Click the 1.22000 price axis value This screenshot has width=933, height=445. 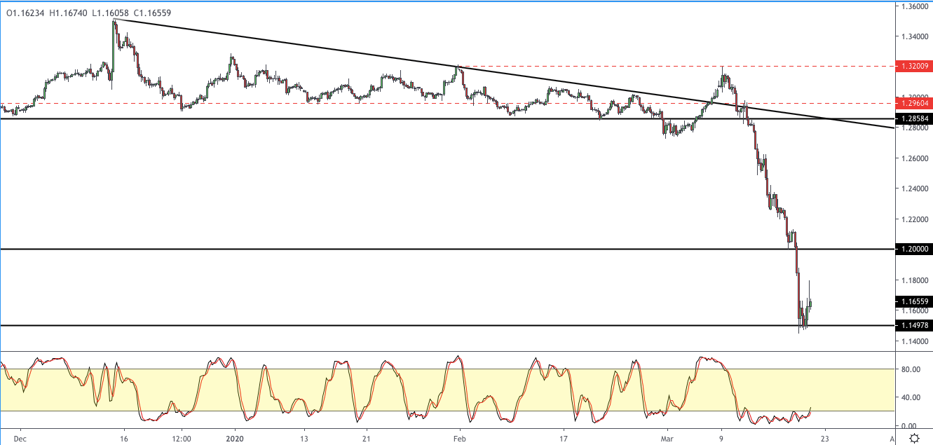click(x=915, y=219)
